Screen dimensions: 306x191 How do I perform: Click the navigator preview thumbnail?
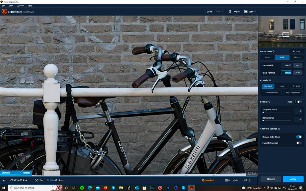(282, 31)
